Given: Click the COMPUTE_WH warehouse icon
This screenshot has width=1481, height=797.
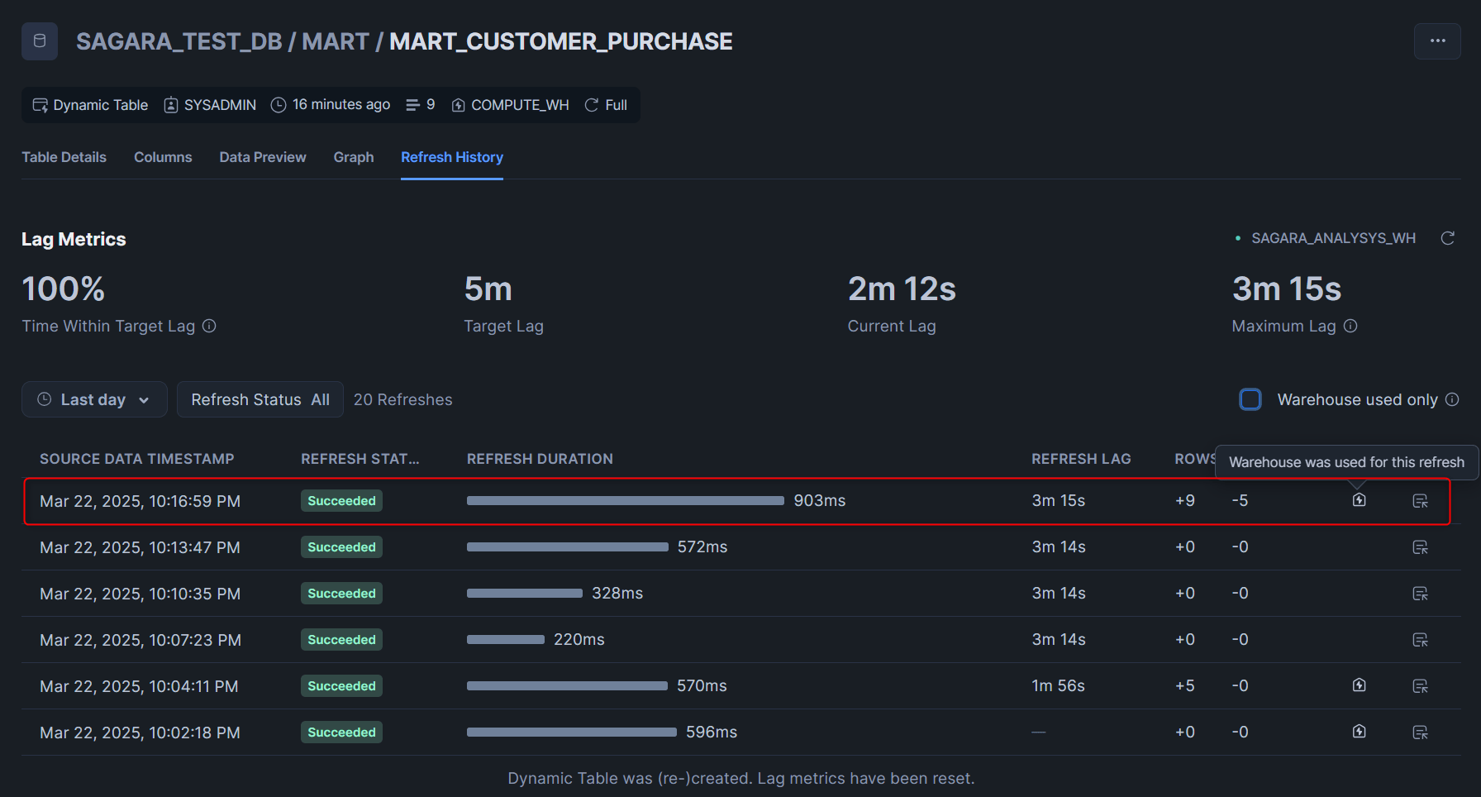Looking at the screenshot, I should pyautogui.click(x=458, y=105).
